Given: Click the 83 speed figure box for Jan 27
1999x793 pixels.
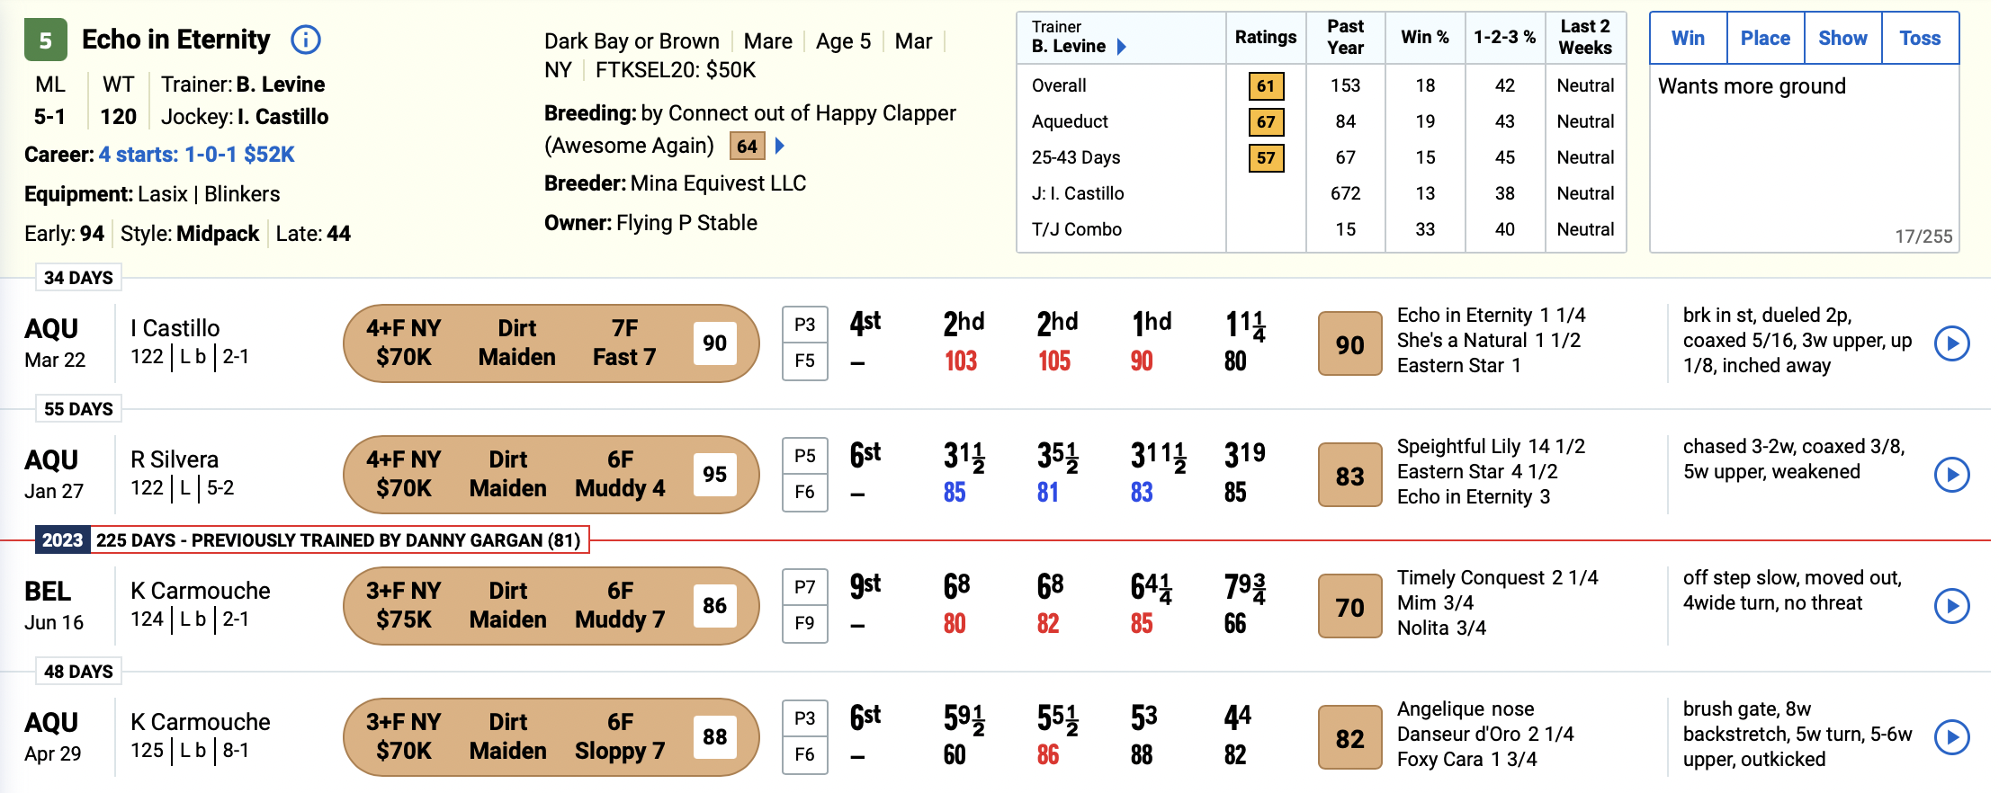Looking at the screenshot, I should [1349, 475].
